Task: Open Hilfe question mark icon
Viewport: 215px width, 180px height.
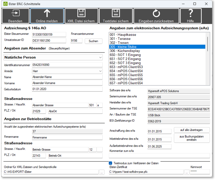Action: (190, 13)
